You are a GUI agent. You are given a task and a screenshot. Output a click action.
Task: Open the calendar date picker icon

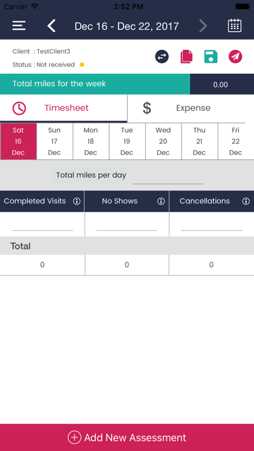235,26
